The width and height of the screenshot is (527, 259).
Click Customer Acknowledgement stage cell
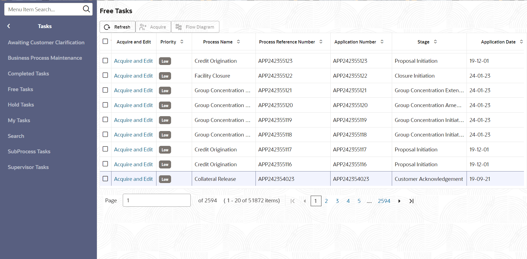[429, 179]
